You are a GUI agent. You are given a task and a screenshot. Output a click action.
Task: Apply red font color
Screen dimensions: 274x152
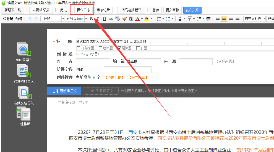137,19
